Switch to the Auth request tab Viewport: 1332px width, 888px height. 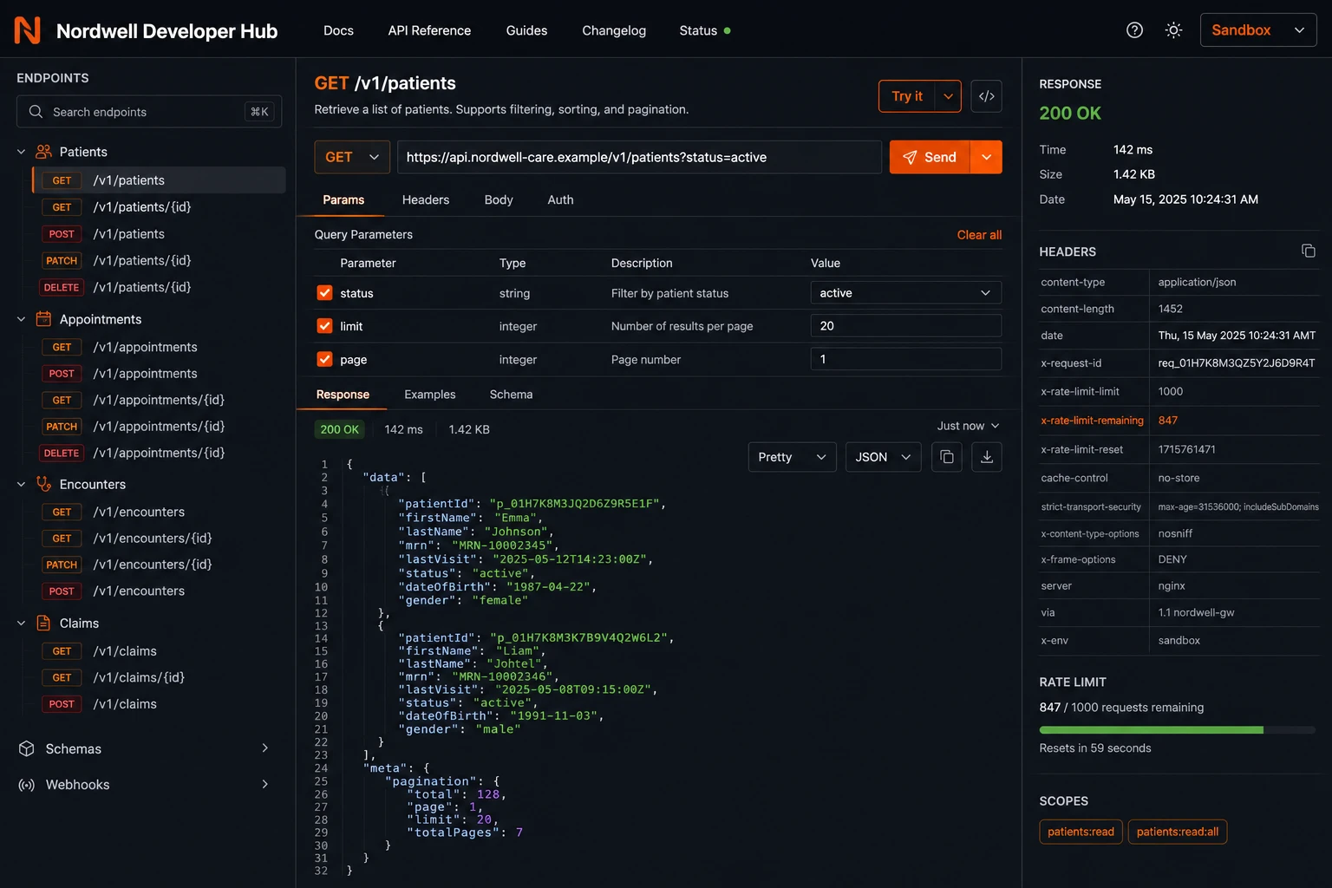pyautogui.click(x=560, y=199)
